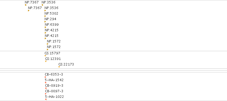
Task: Select the GS:15797 downward triangle marker
Action: click(45, 56)
